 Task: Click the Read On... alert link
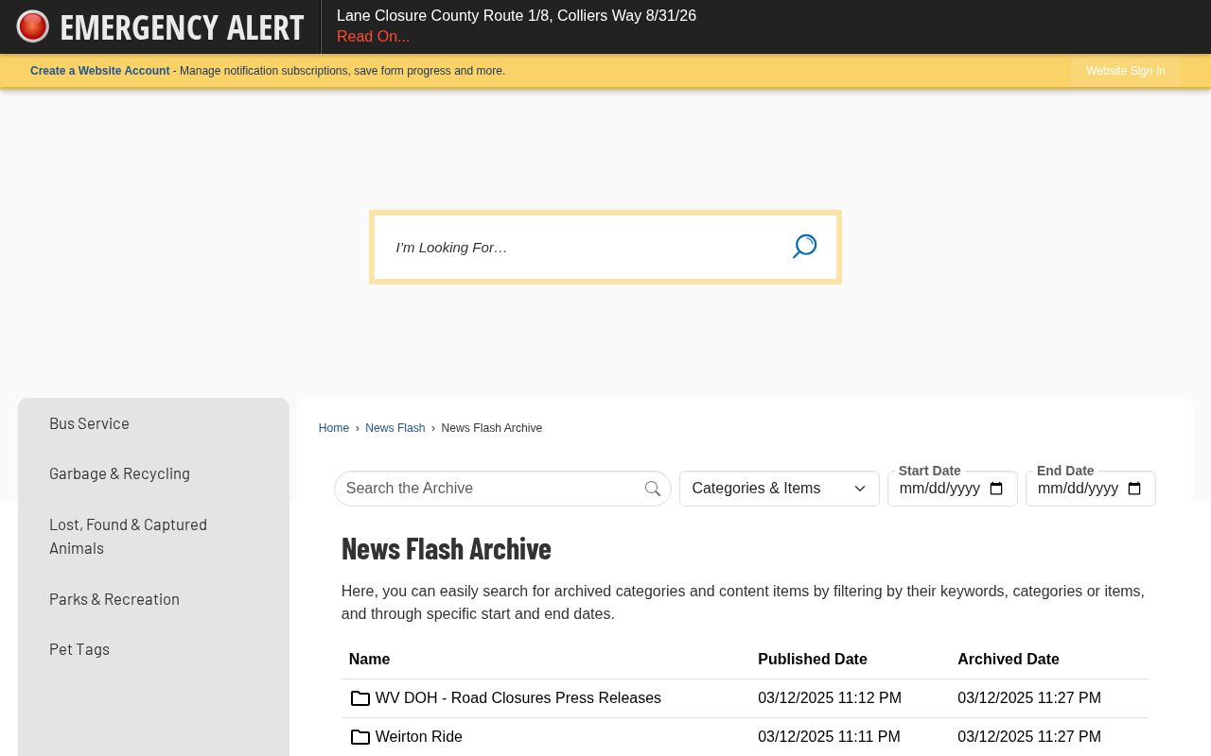pos(373,37)
